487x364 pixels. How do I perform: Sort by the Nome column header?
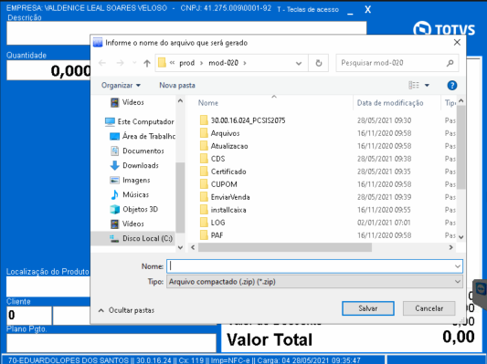[208, 103]
